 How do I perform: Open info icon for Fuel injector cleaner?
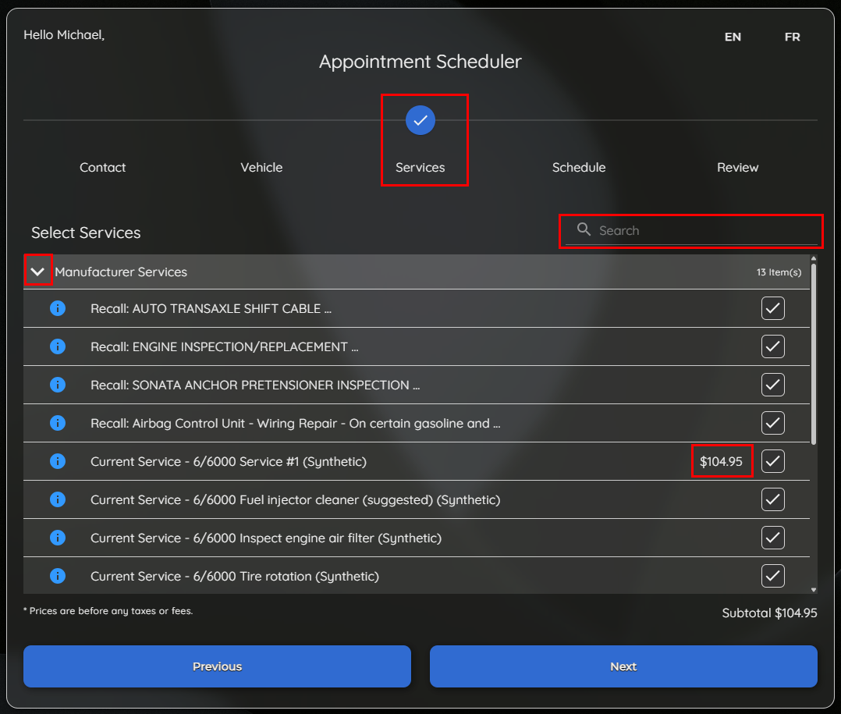[x=58, y=499]
